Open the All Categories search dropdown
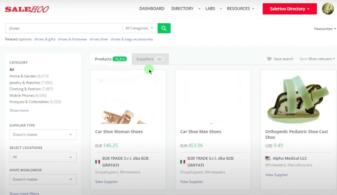This screenshot has height=195, width=337. coord(140,28)
